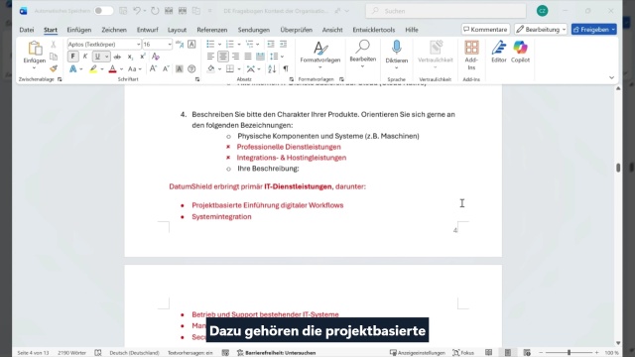Click the character shading icon
The width and height of the screenshot is (635, 357).
pos(179,69)
